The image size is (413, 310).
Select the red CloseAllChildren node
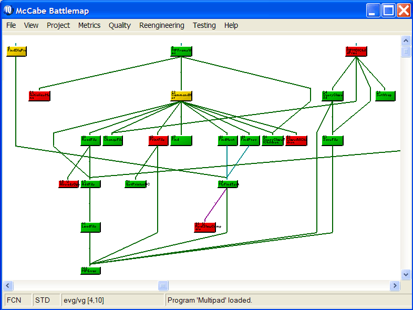pyautogui.click(x=296, y=141)
